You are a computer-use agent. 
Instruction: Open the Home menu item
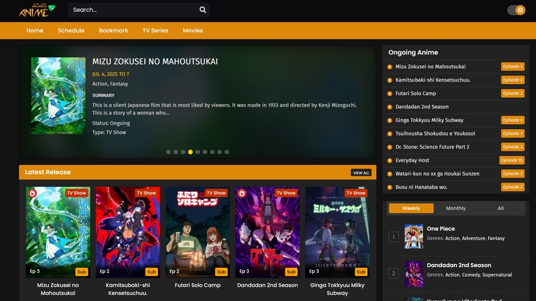[x=35, y=31]
